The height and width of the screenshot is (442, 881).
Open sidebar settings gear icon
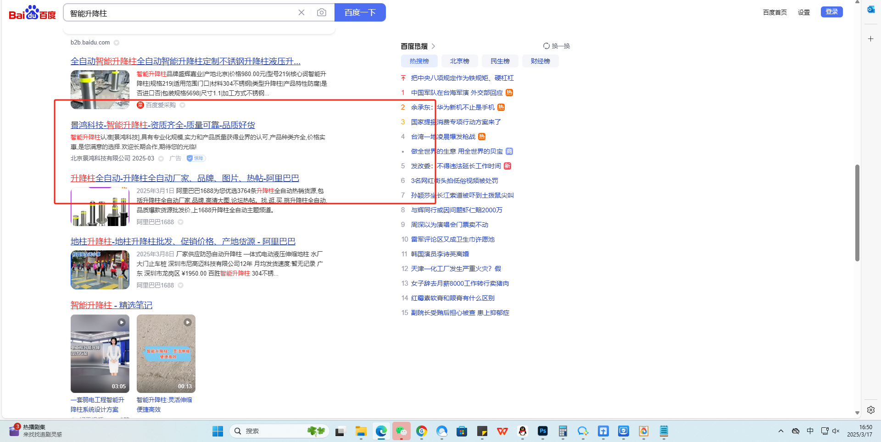[x=870, y=410]
